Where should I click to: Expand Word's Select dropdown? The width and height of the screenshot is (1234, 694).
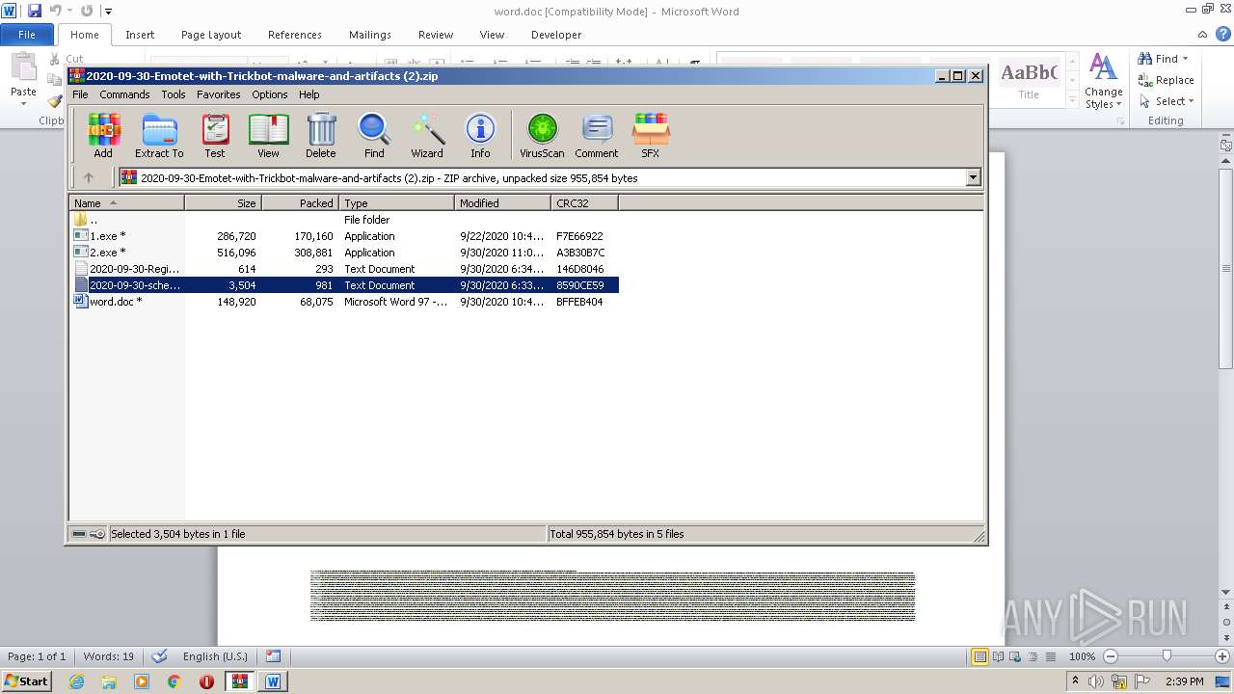click(1191, 101)
